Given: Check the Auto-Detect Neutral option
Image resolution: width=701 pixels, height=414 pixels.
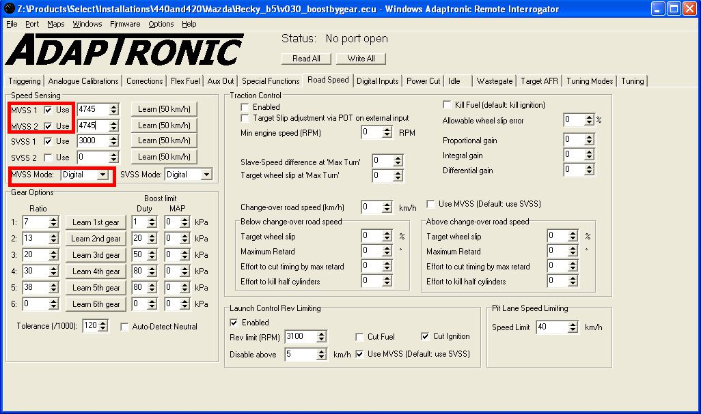Looking at the screenshot, I should point(124,327).
